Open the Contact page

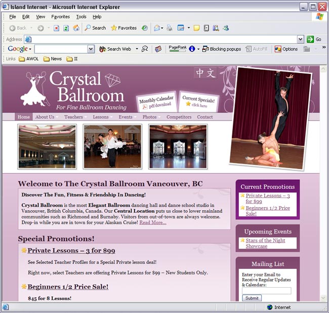coord(205,117)
